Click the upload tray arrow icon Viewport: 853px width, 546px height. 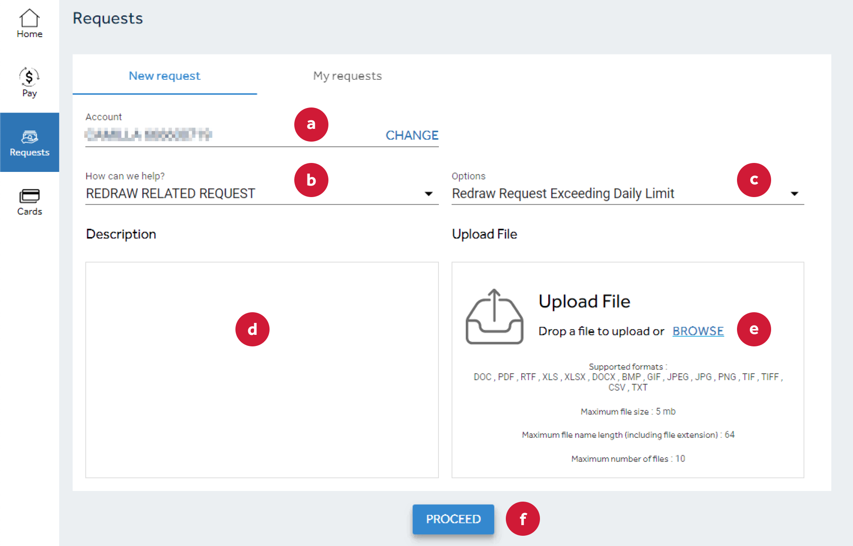coord(494,317)
